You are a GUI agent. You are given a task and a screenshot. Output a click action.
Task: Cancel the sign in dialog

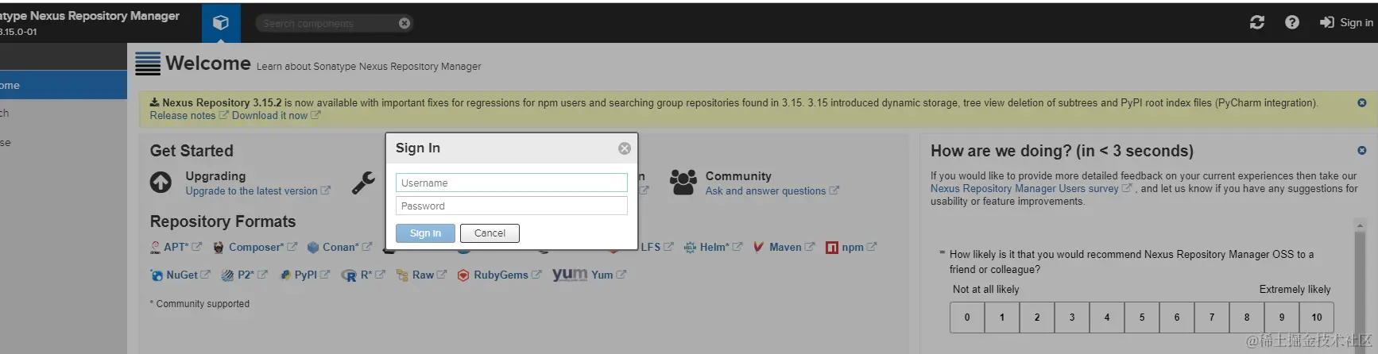pyautogui.click(x=490, y=233)
